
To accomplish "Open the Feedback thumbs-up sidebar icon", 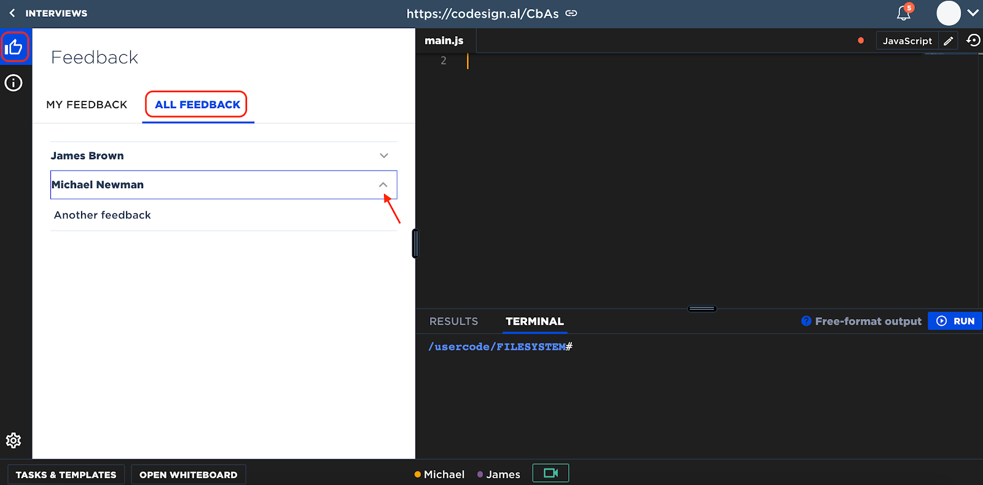I will tap(14, 47).
